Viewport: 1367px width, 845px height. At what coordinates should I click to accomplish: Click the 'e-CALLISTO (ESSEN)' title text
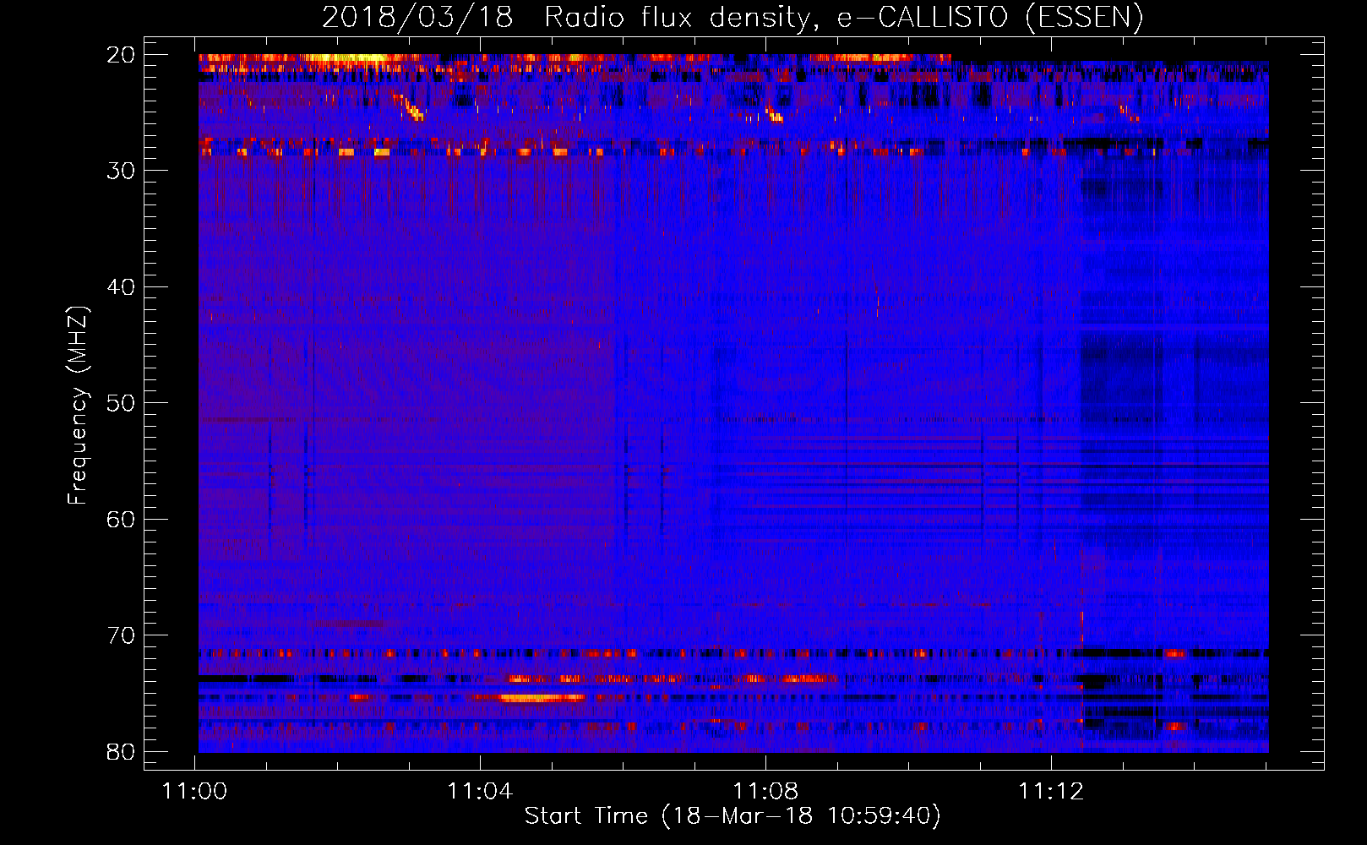click(x=990, y=17)
